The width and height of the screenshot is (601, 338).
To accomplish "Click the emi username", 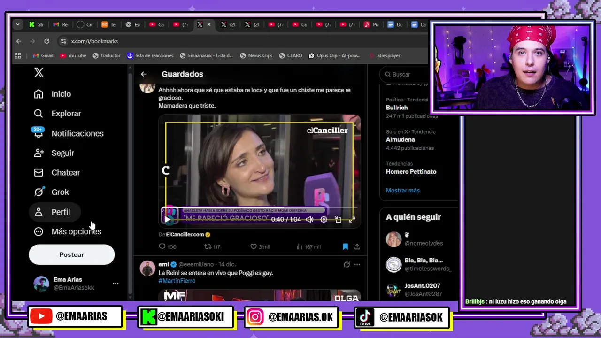I will [163, 264].
